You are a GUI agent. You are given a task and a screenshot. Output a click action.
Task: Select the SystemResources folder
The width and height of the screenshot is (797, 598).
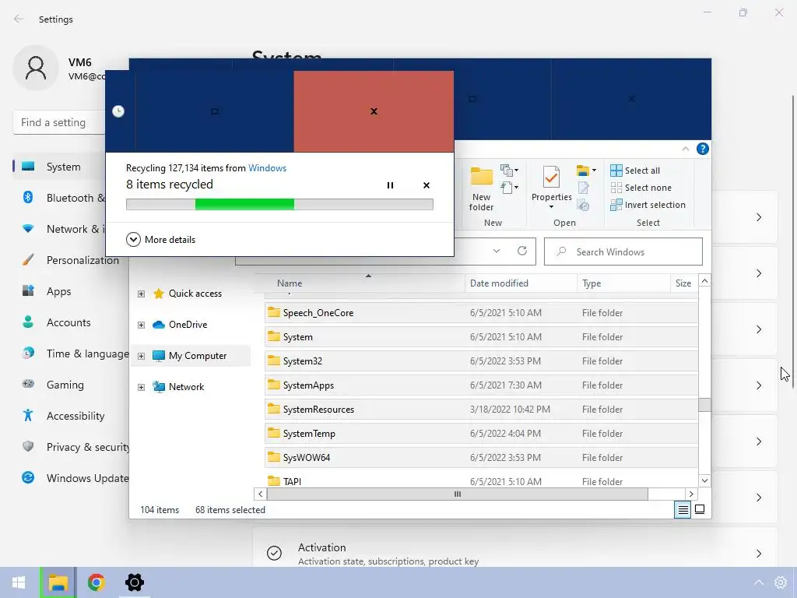pos(481,410)
